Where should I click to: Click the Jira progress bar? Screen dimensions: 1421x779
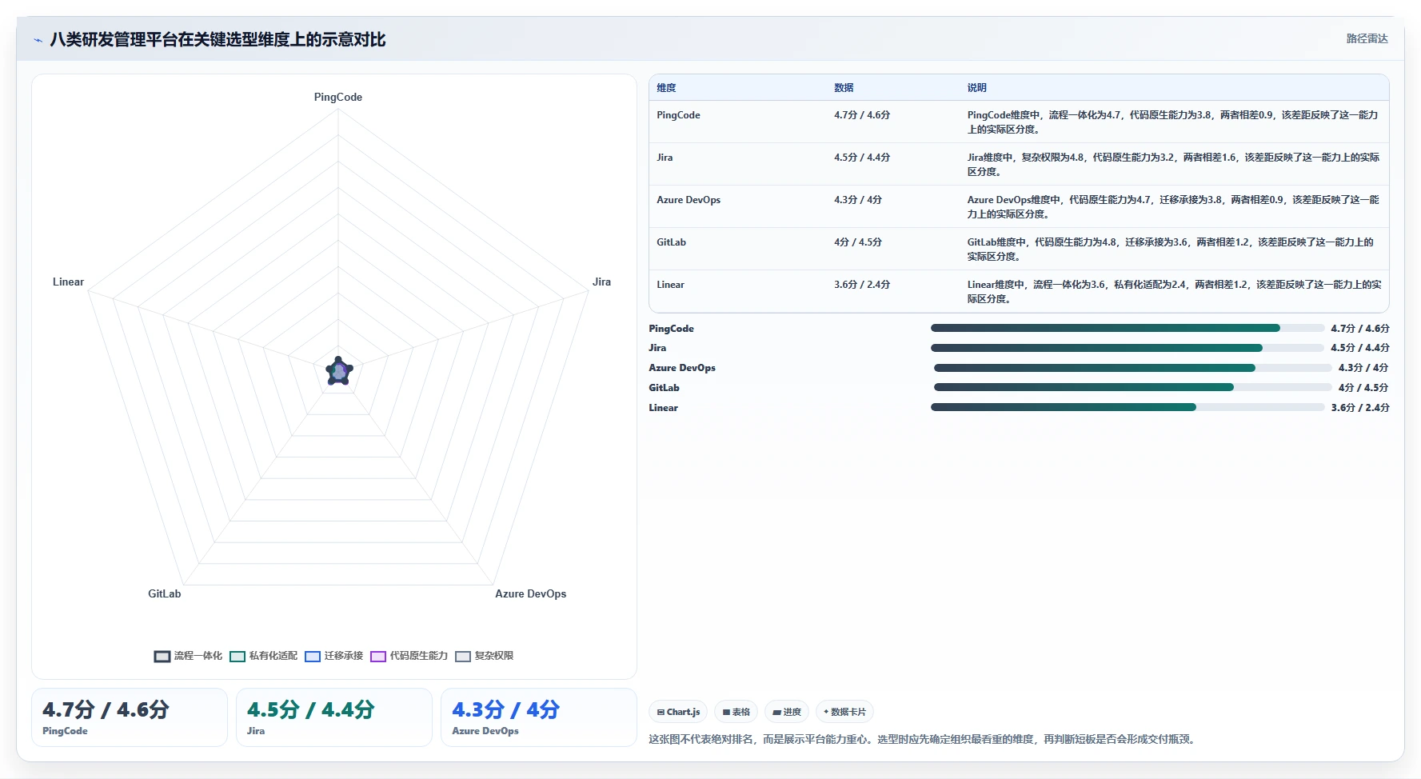coord(1128,348)
